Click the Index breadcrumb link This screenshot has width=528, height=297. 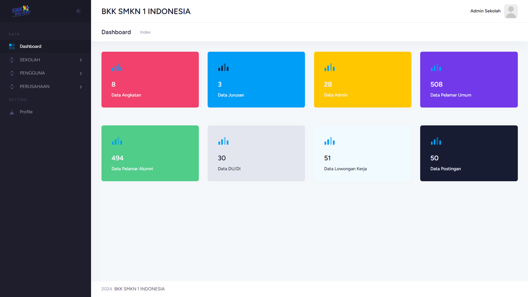click(x=145, y=32)
